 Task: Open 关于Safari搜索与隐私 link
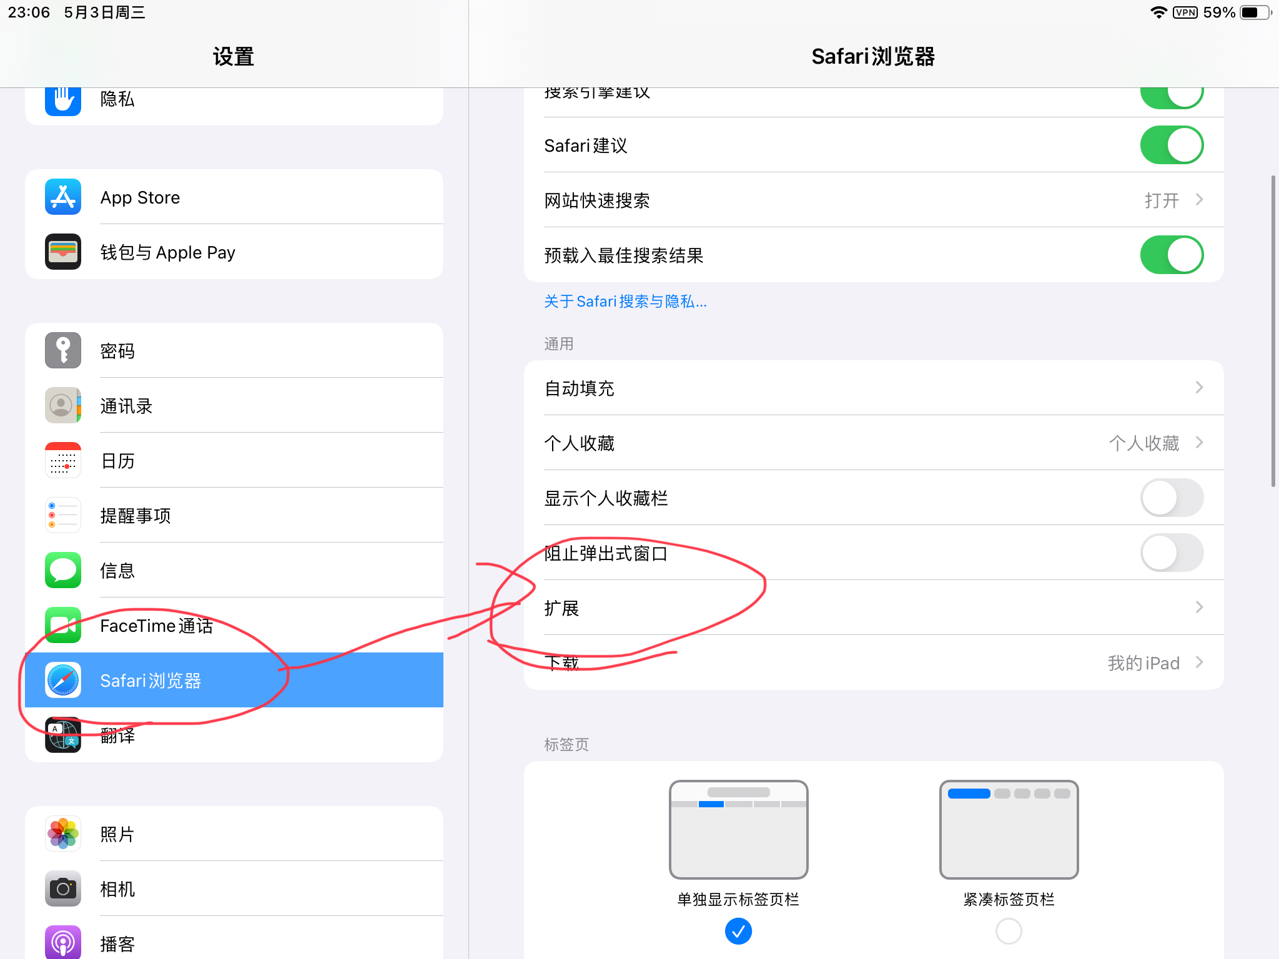tap(625, 302)
